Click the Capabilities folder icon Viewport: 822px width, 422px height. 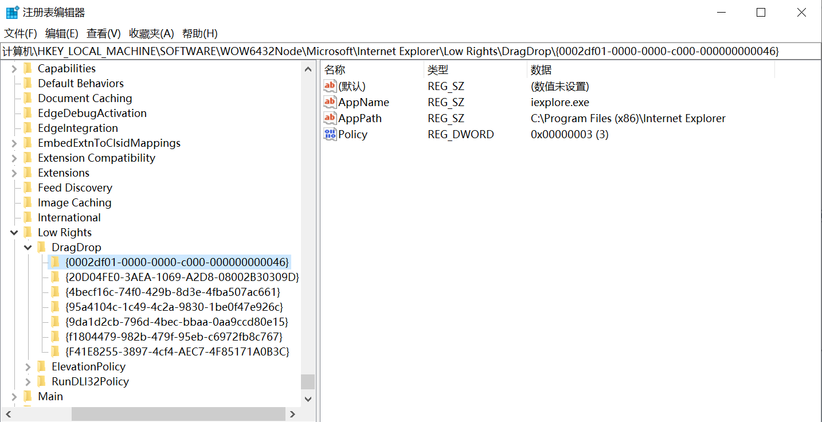[28, 68]
